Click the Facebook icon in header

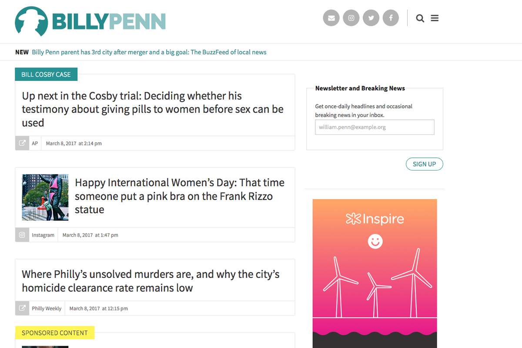click(x=391, y=18)
